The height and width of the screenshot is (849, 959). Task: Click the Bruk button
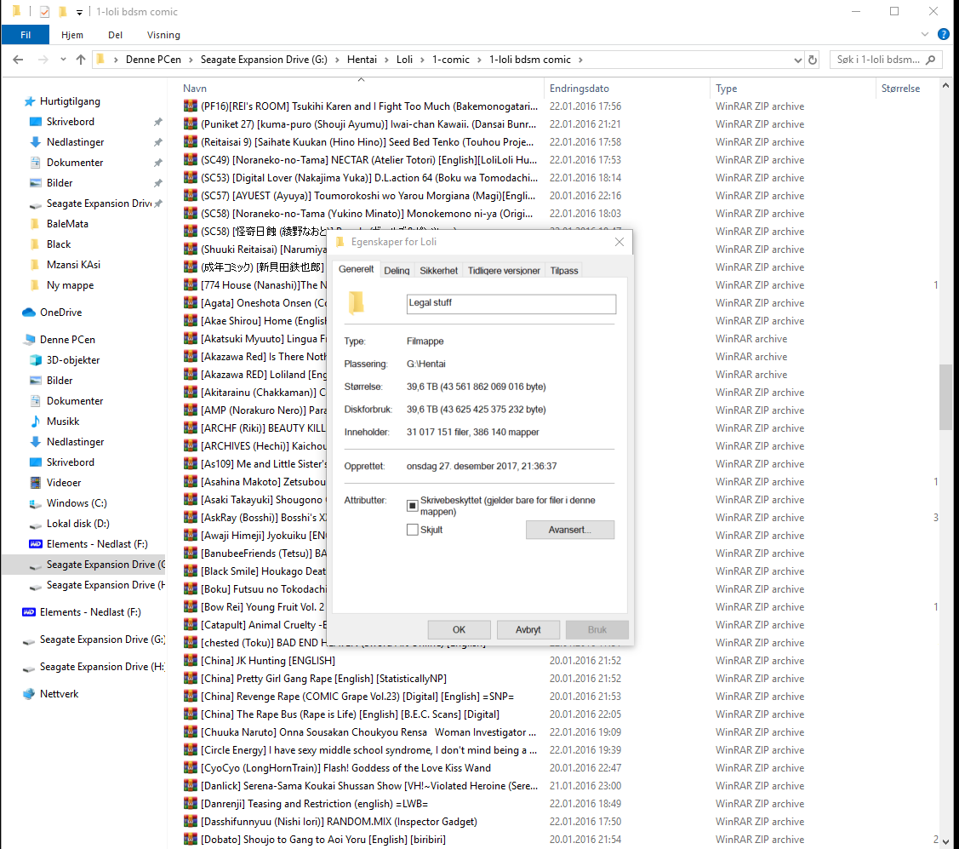click(x=597, y=629)
